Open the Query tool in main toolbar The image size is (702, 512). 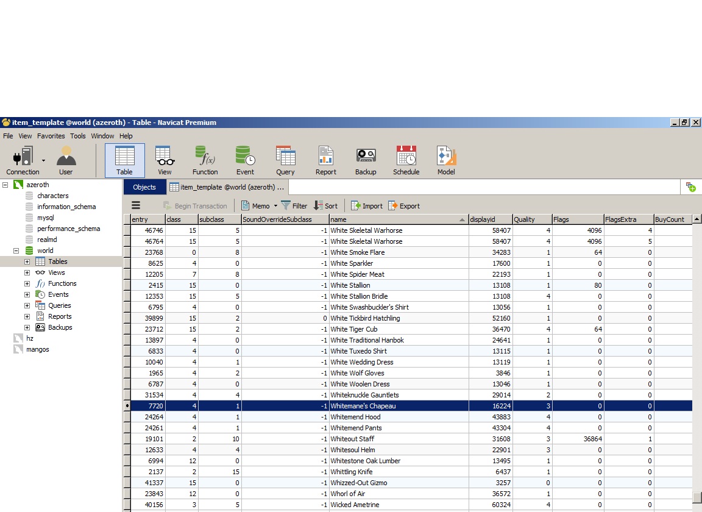(x=285, y=161)
